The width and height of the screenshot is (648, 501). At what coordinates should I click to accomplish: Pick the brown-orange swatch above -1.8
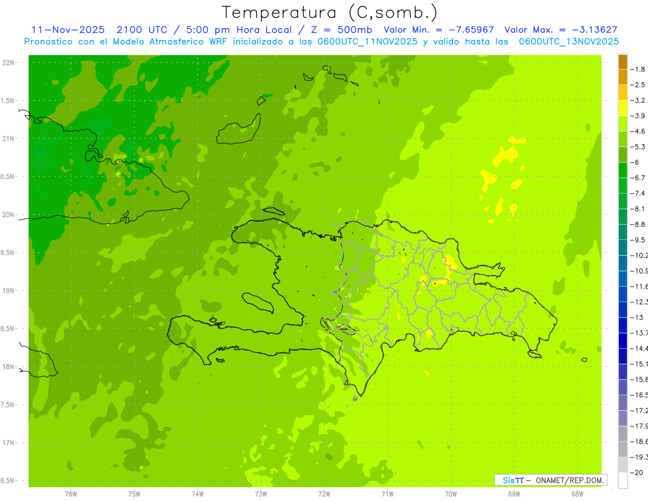(623, 62)
